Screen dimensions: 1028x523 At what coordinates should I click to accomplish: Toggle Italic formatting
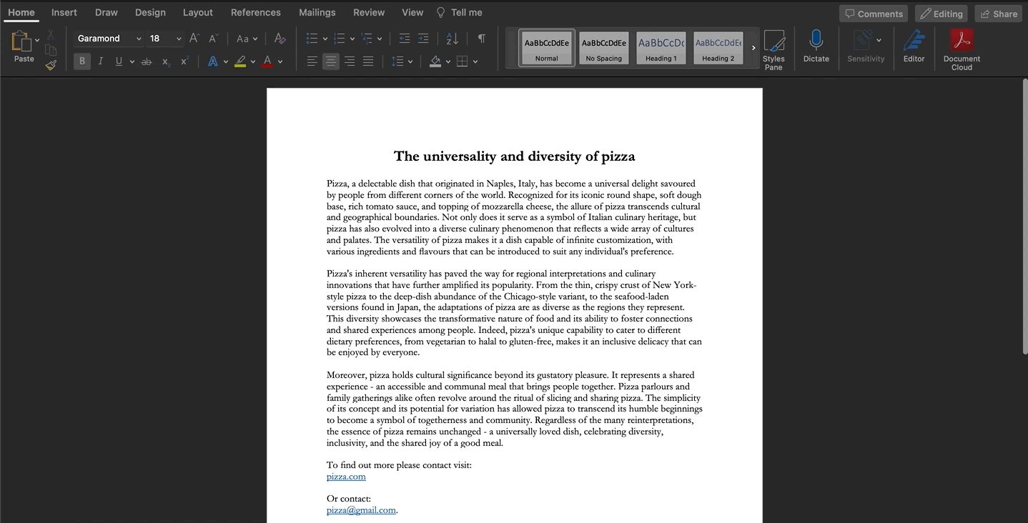click(101, 61)
